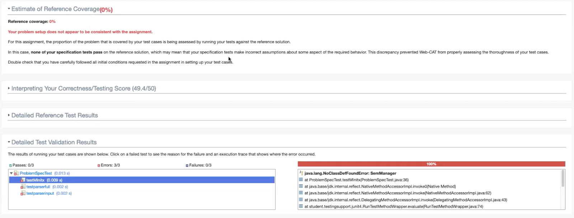Click the java.lang.NoClassDefFoundError: SemManager message
The height and width of the screenshot is (218, 574).
350,173
